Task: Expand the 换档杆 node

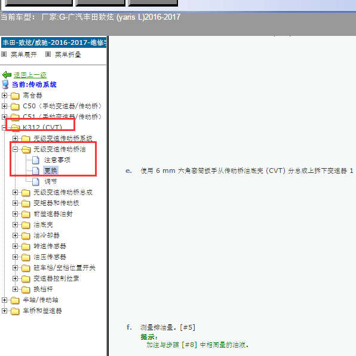Action: (x=15, y=289)
